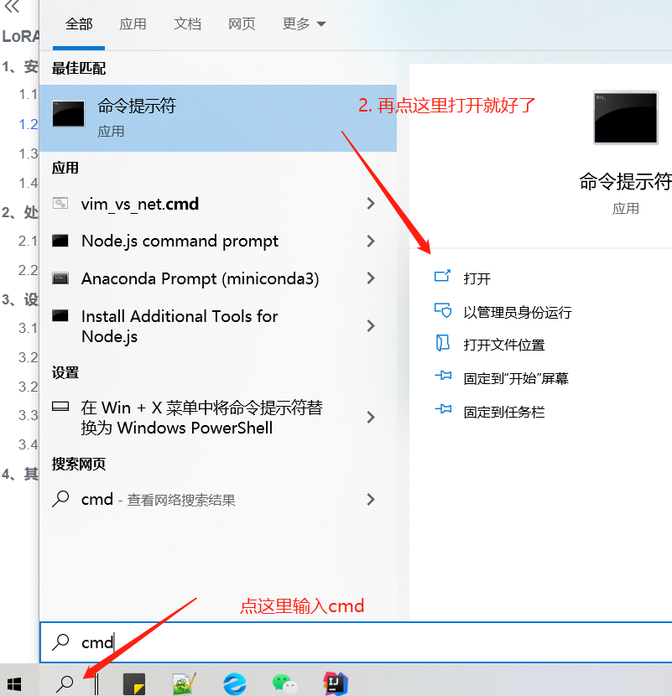Switch to the 文档 filter tab
Screen dimensions: 672x696
pos(187,23)
